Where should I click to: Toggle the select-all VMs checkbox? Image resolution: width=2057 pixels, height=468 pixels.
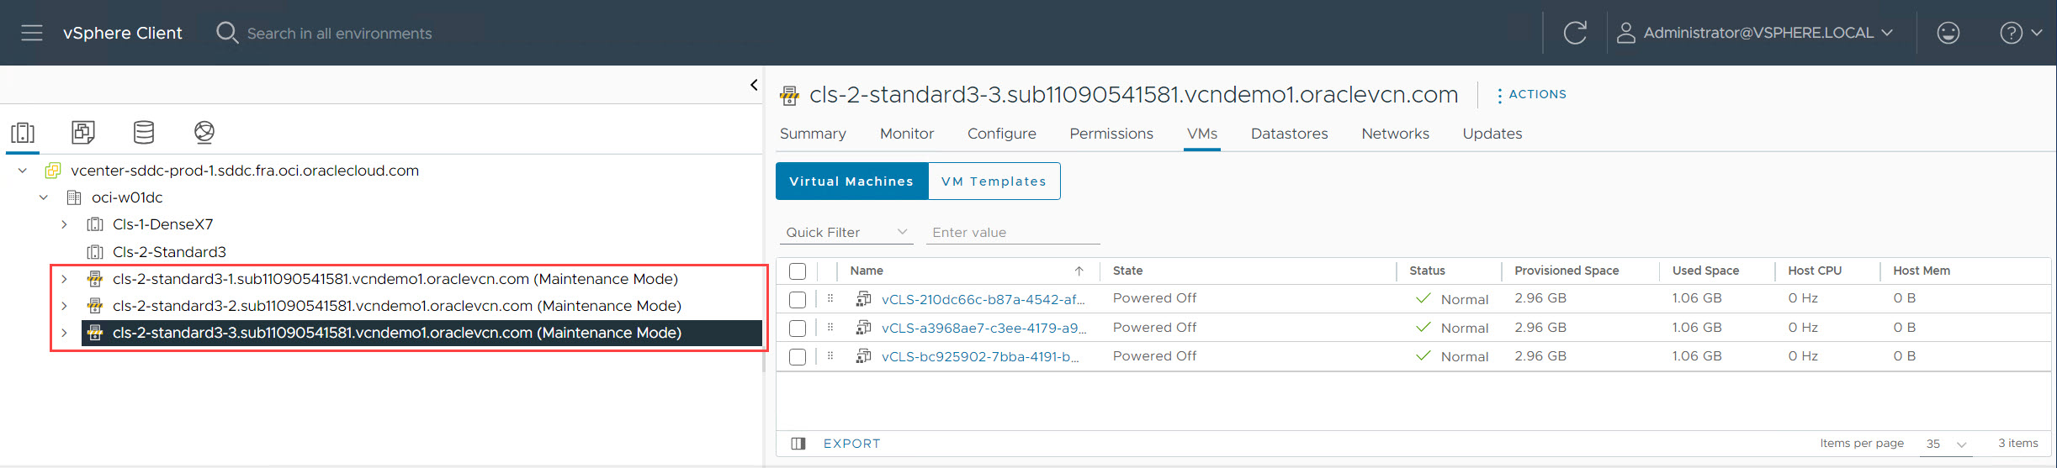pyautogui.click(x=798, y=271)
